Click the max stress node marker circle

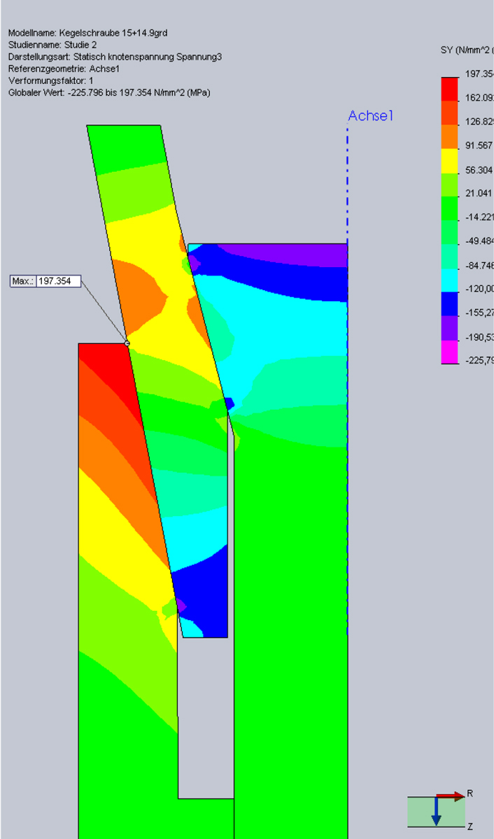(x=127, y=343)
